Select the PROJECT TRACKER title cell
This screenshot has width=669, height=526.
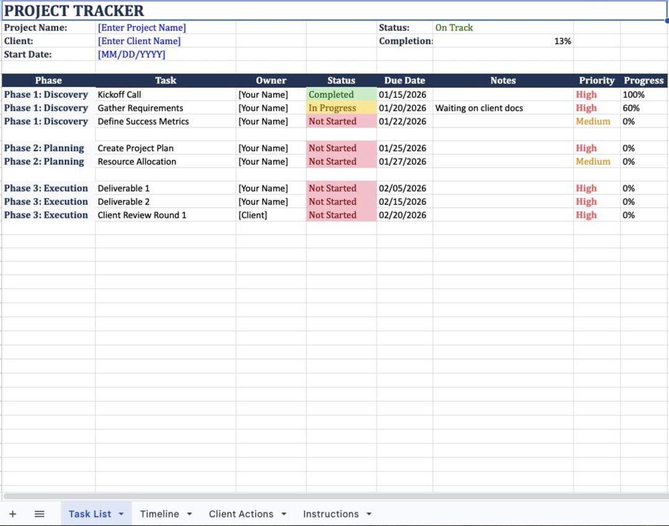click(x=334, y=11)
